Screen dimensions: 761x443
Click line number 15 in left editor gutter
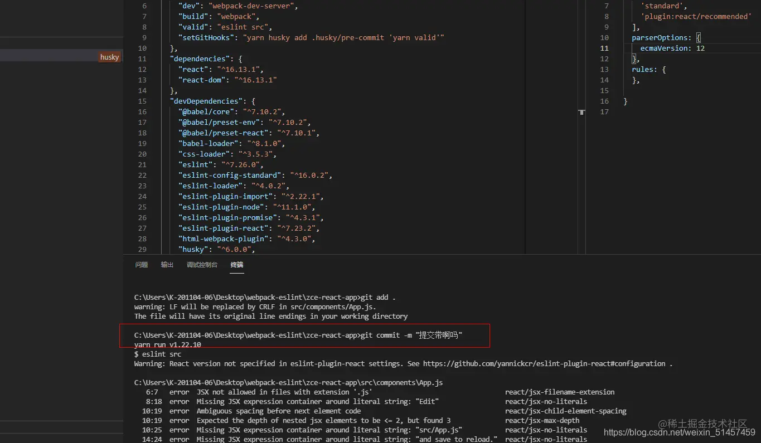(x=142, y=101)
